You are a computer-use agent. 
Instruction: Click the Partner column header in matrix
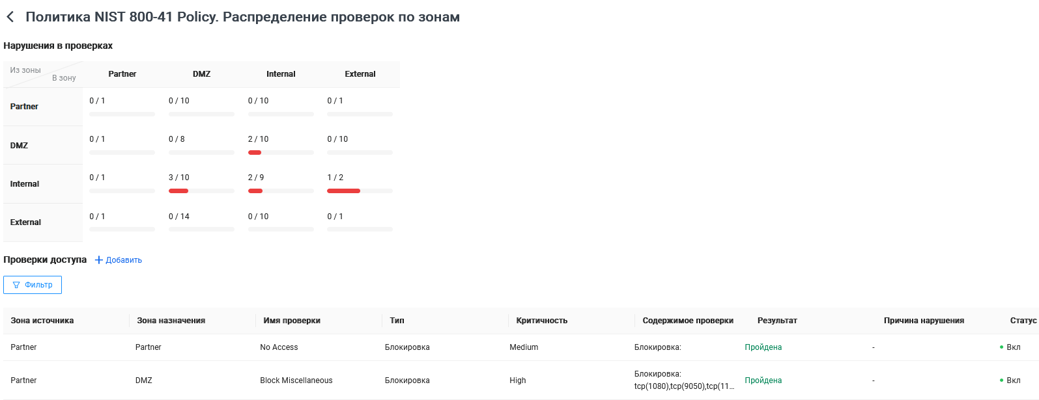coord(122,74)
